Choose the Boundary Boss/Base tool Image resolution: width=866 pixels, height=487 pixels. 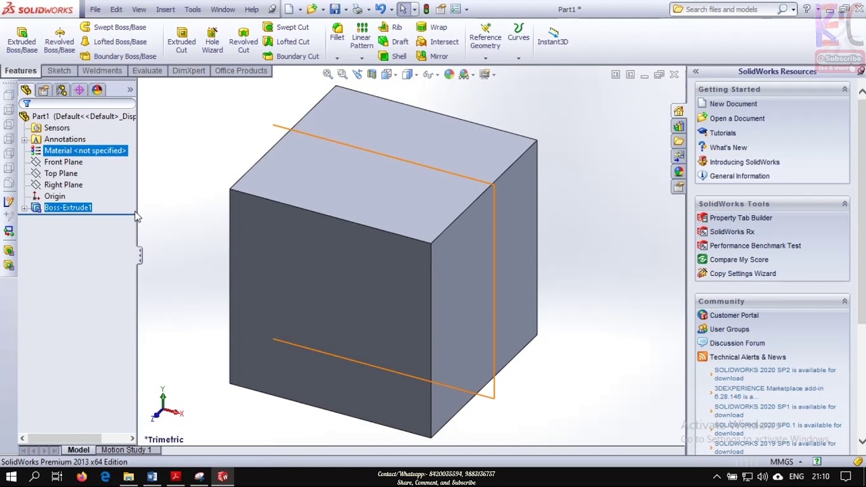pos(118,56)
